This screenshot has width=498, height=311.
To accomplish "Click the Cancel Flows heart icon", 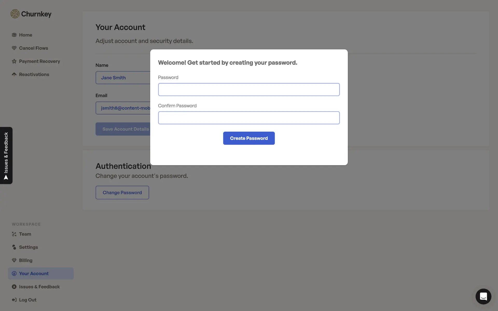I will pos(14,48).
